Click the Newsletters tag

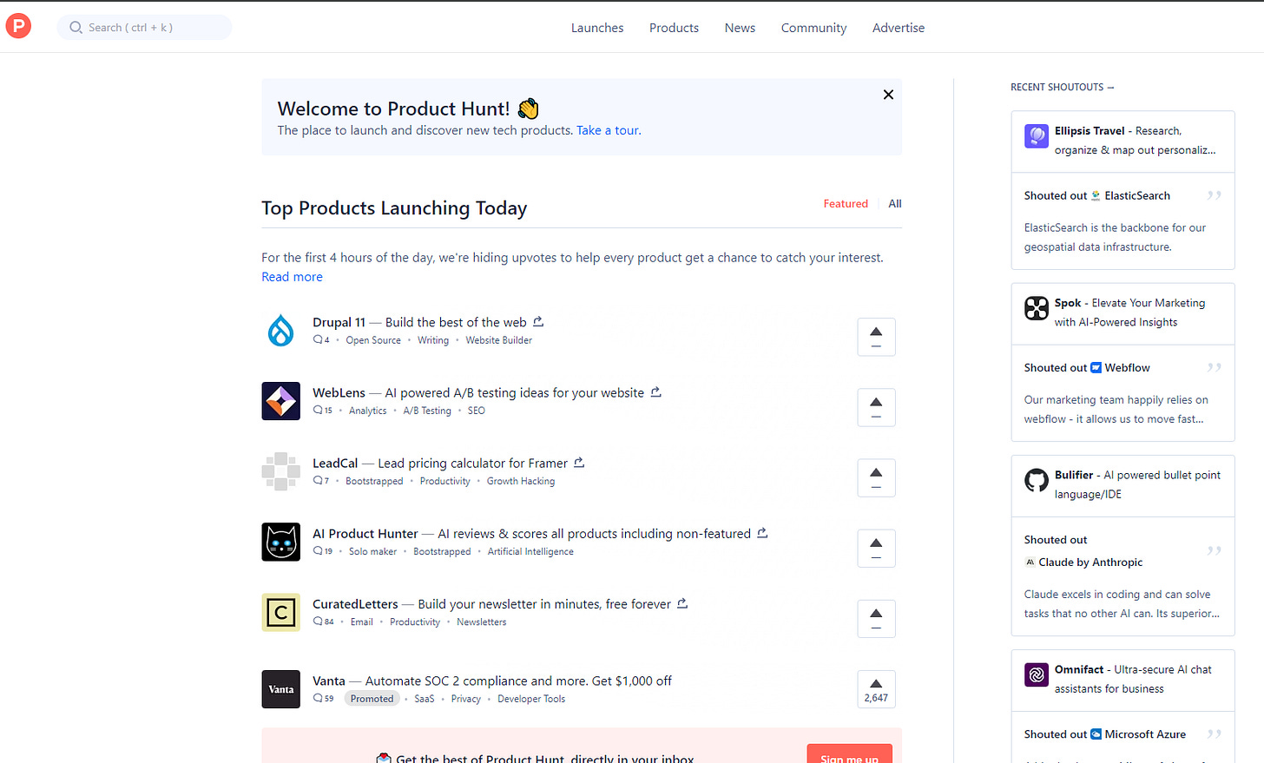(482, 622)
